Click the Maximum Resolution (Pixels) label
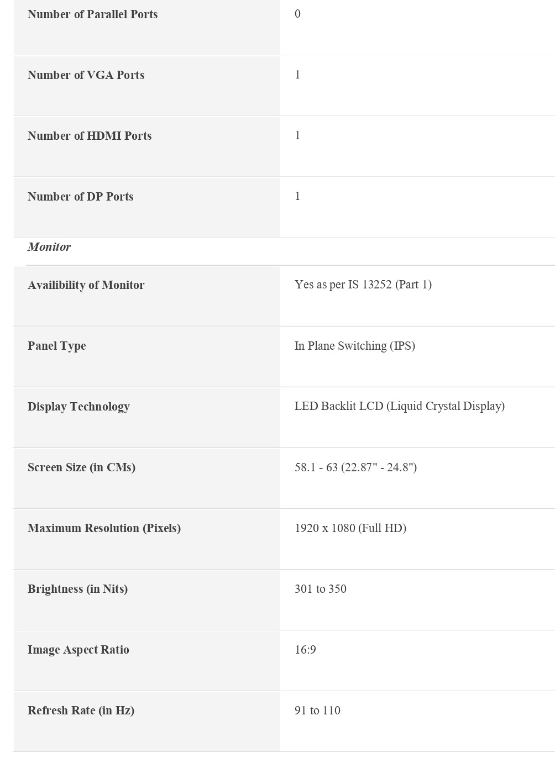This screenshot has height=763, width=555. tap(104, 528)
